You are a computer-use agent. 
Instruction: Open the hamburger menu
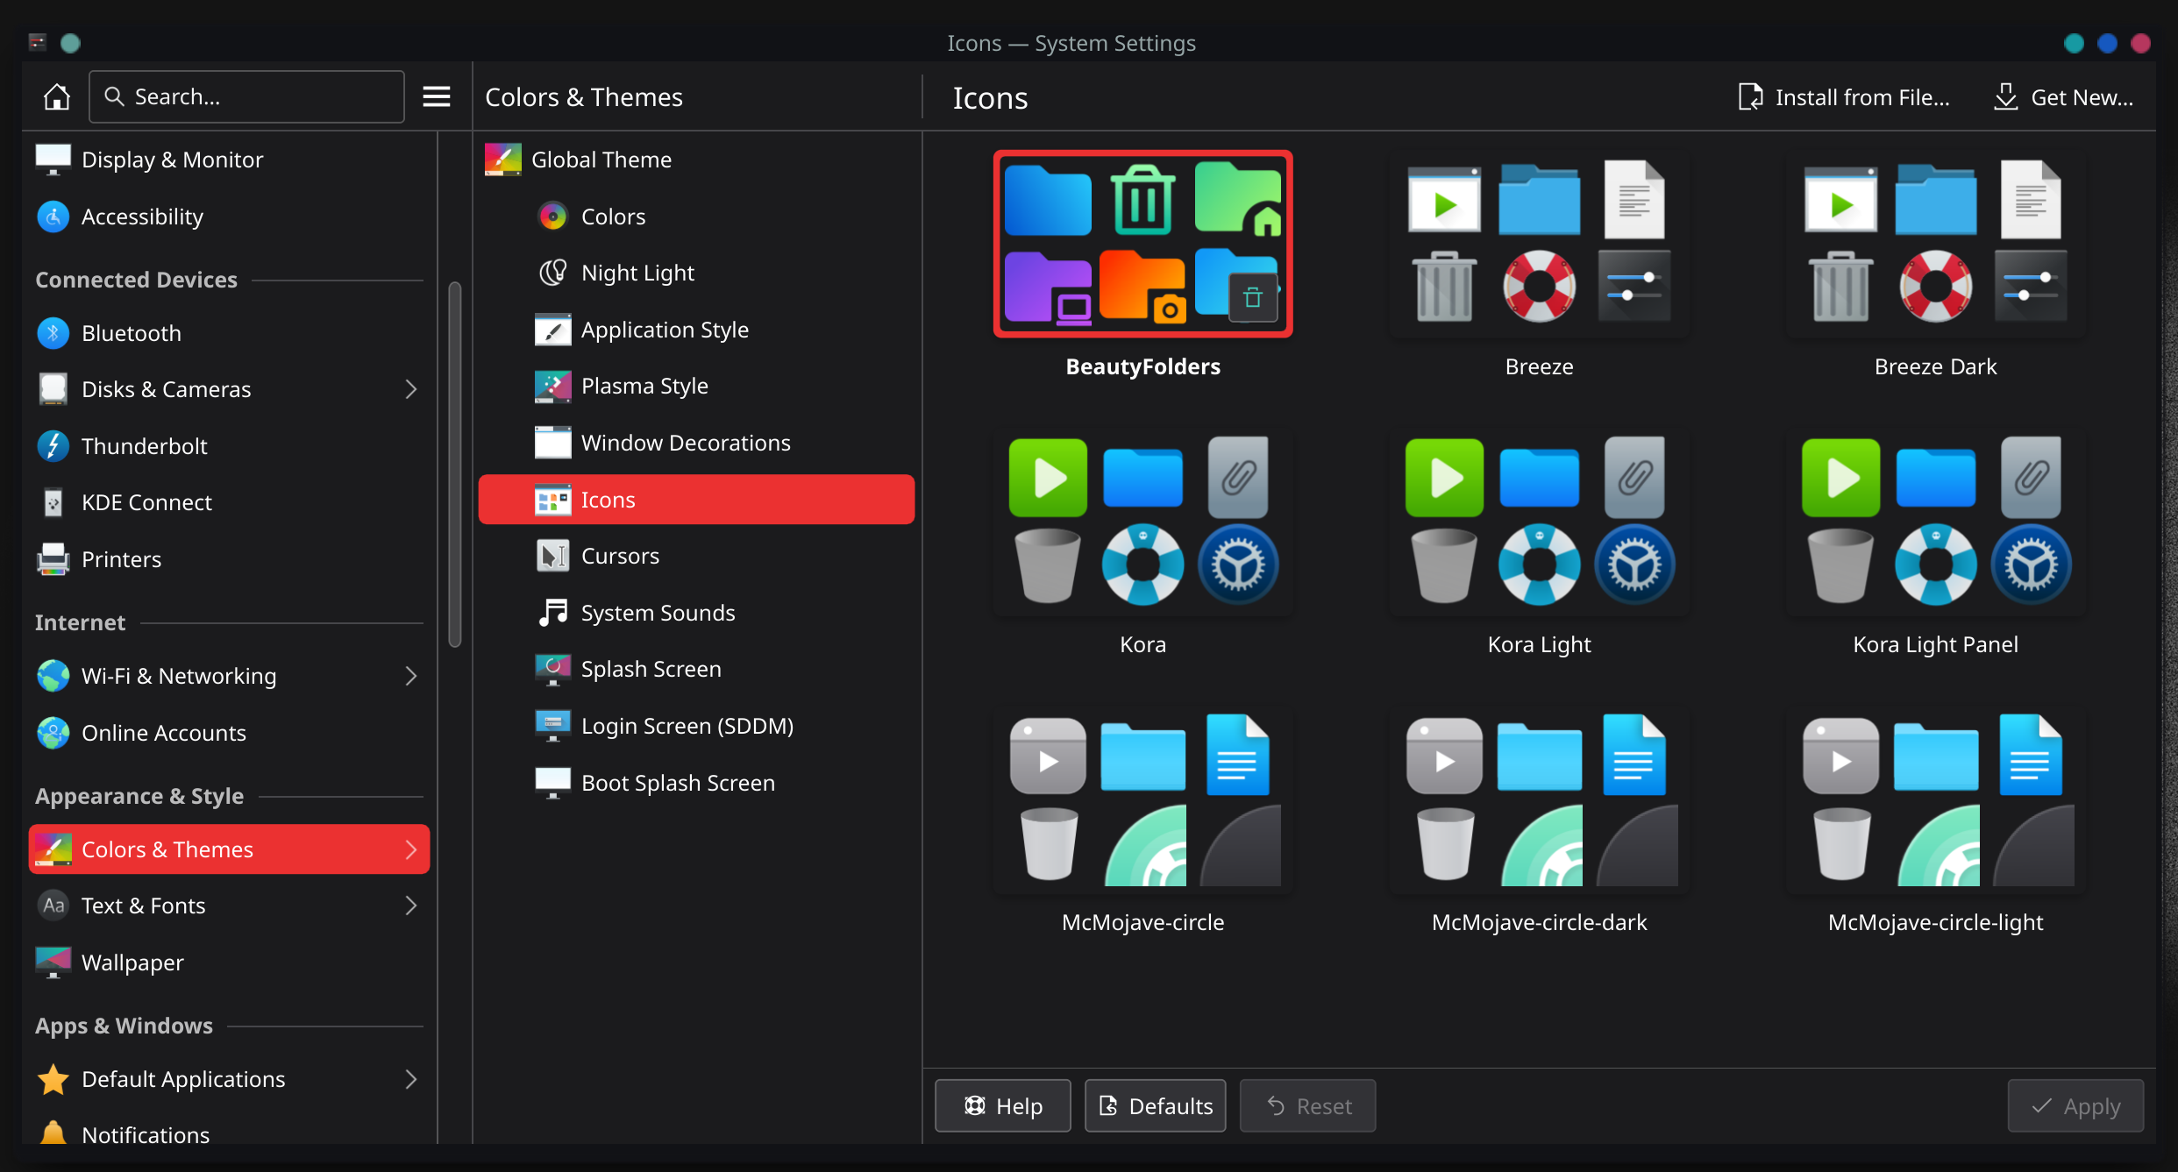[436, 96]
